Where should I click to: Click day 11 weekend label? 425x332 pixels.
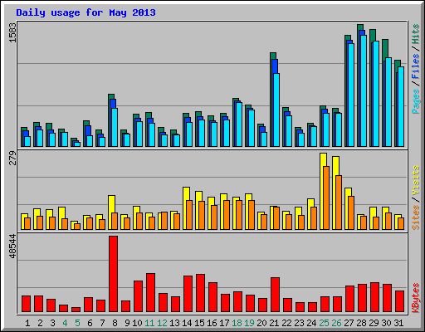(149, 323)
